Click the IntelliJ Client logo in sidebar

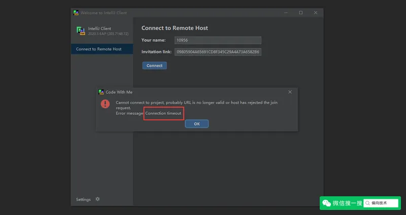point(81,31)
